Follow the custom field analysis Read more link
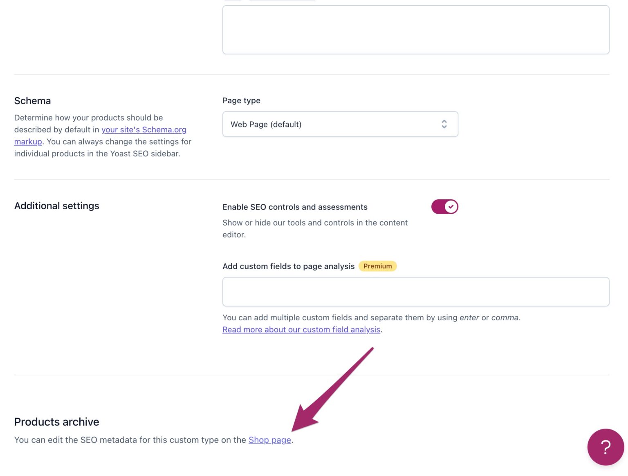 (301, 329)
